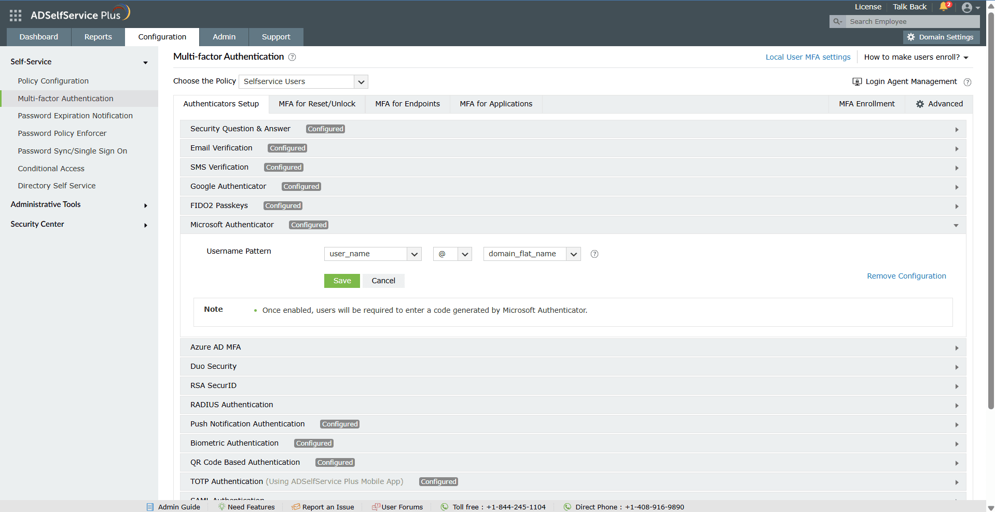Open the Need Features footer link
995x512 pixels.
click(246, 507)
